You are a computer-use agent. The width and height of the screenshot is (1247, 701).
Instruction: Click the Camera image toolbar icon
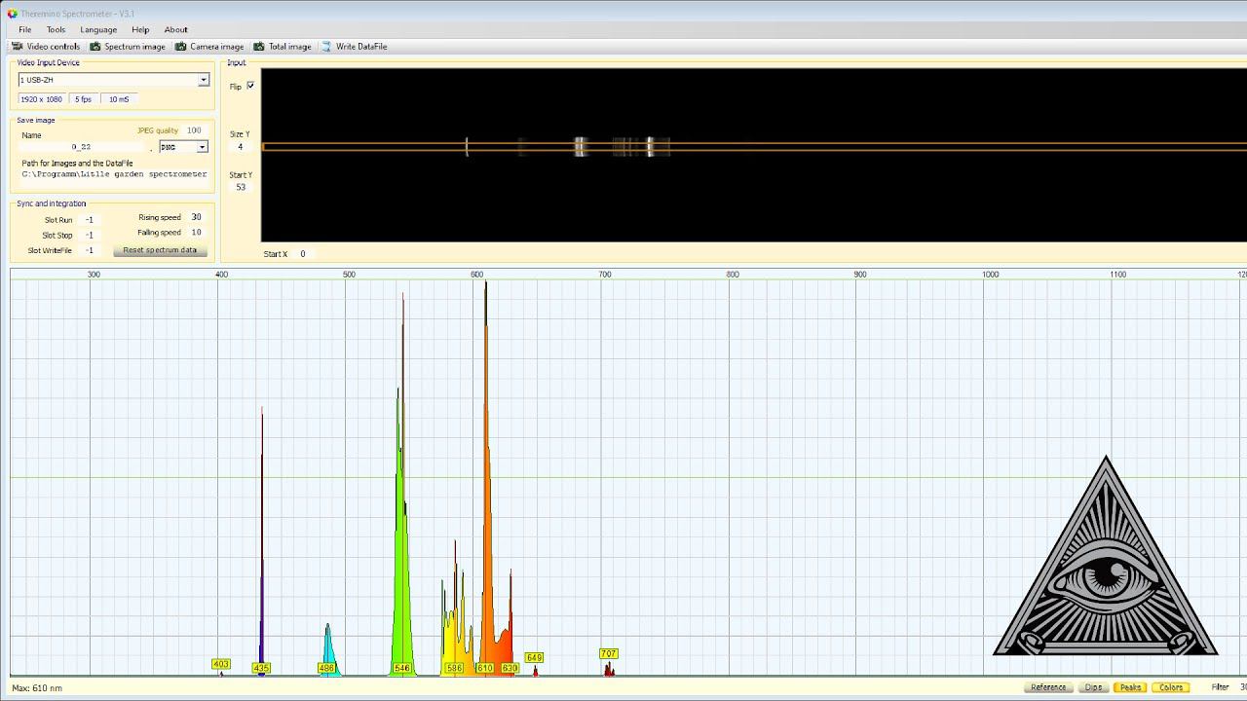click(181, 47)
